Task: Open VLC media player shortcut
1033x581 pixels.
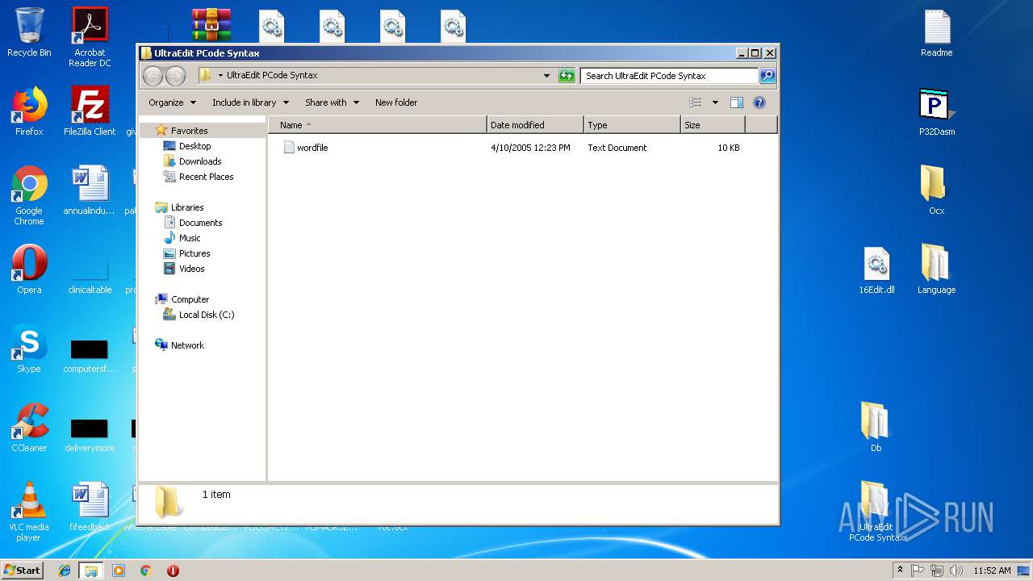Action: 29,512
